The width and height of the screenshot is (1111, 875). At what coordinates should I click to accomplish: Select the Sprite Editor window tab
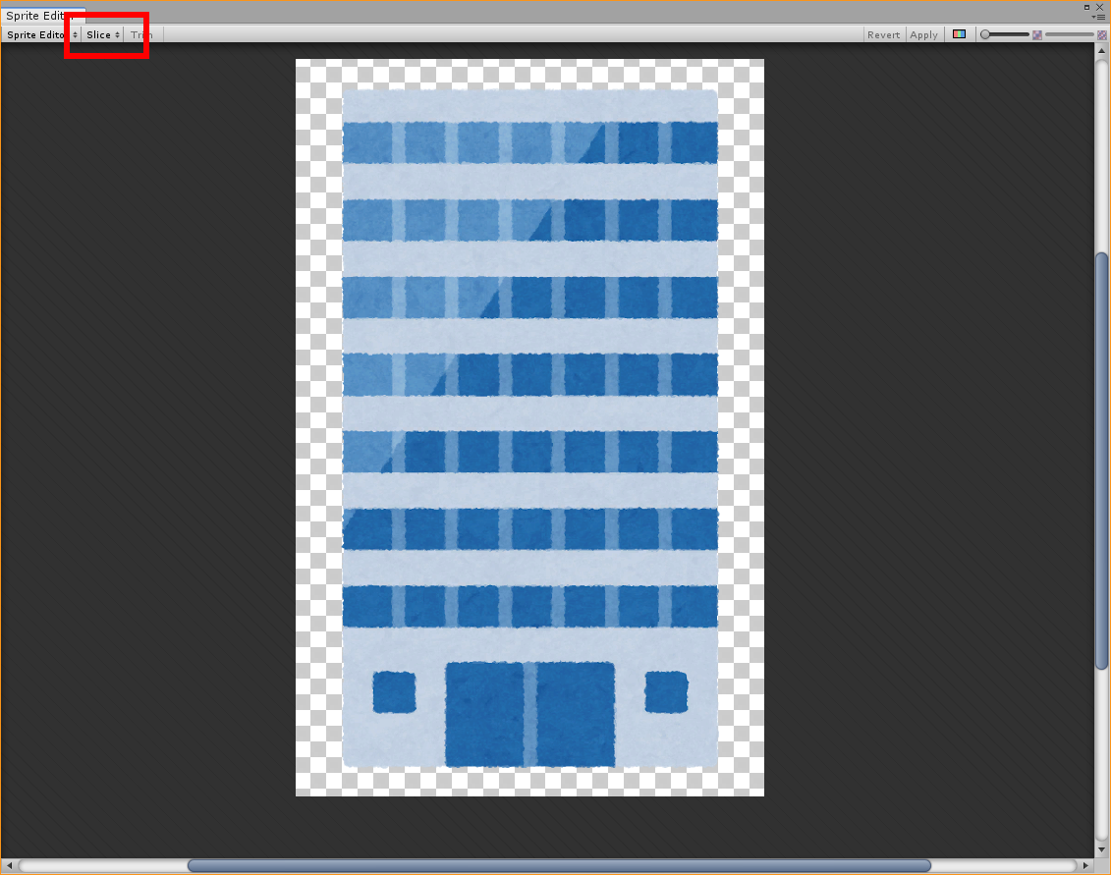[42, 16]
